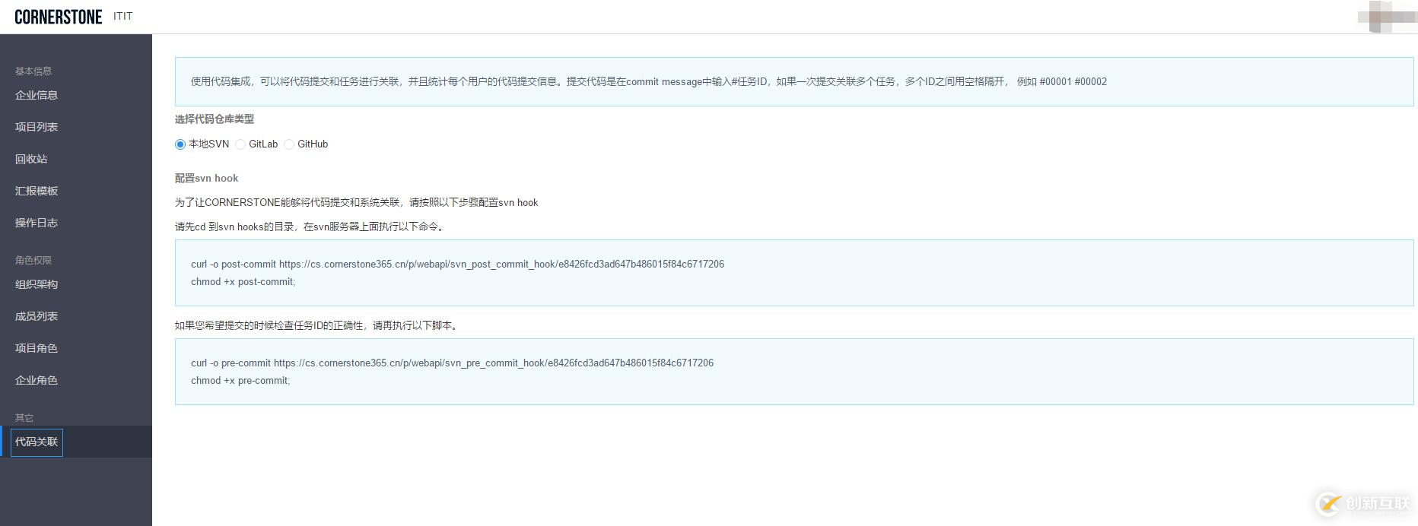Image resolution: width=1418 pixels, height=526 pixels.
Task: Go to 成员列表
Action: pyautogui.click(x=37, y=316)
